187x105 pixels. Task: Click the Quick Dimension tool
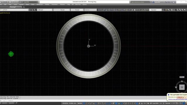pos(120,10)
